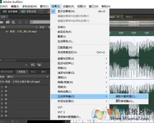Open the 多轨合成(M) menu in menu bar

(29, 6)
